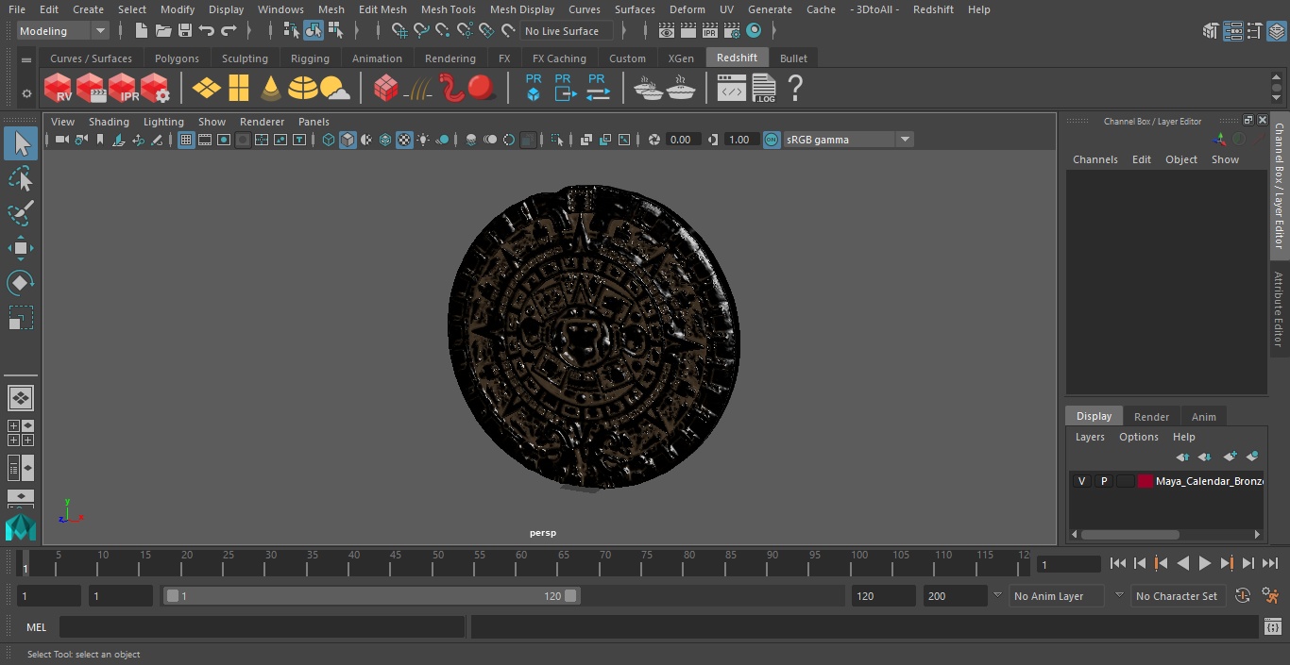
Task: Click No Live Surface field
Action: point(567,31)
